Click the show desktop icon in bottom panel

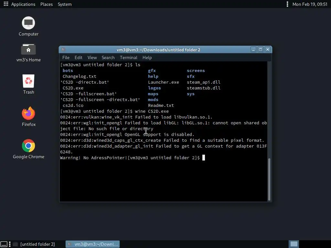pos(4,244)
